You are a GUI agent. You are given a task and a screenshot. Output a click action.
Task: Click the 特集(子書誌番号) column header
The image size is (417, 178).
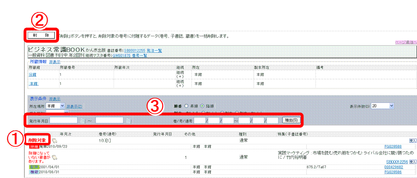coord(293,134)
